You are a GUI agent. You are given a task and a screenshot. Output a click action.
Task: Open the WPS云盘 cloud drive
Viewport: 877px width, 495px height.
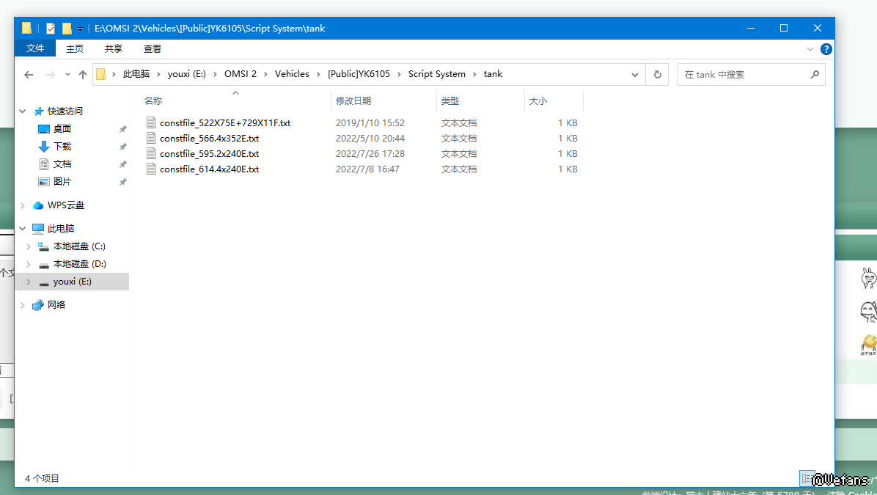coord(66,205)
